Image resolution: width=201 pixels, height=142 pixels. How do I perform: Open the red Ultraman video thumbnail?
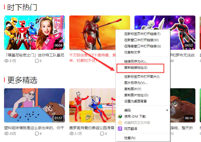(x=92, y=33)
